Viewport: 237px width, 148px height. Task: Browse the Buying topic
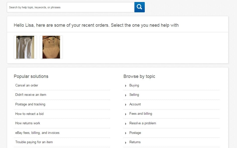click(x=134, y=85)
